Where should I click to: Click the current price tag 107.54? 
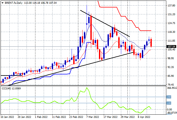[x=171, y=47]
